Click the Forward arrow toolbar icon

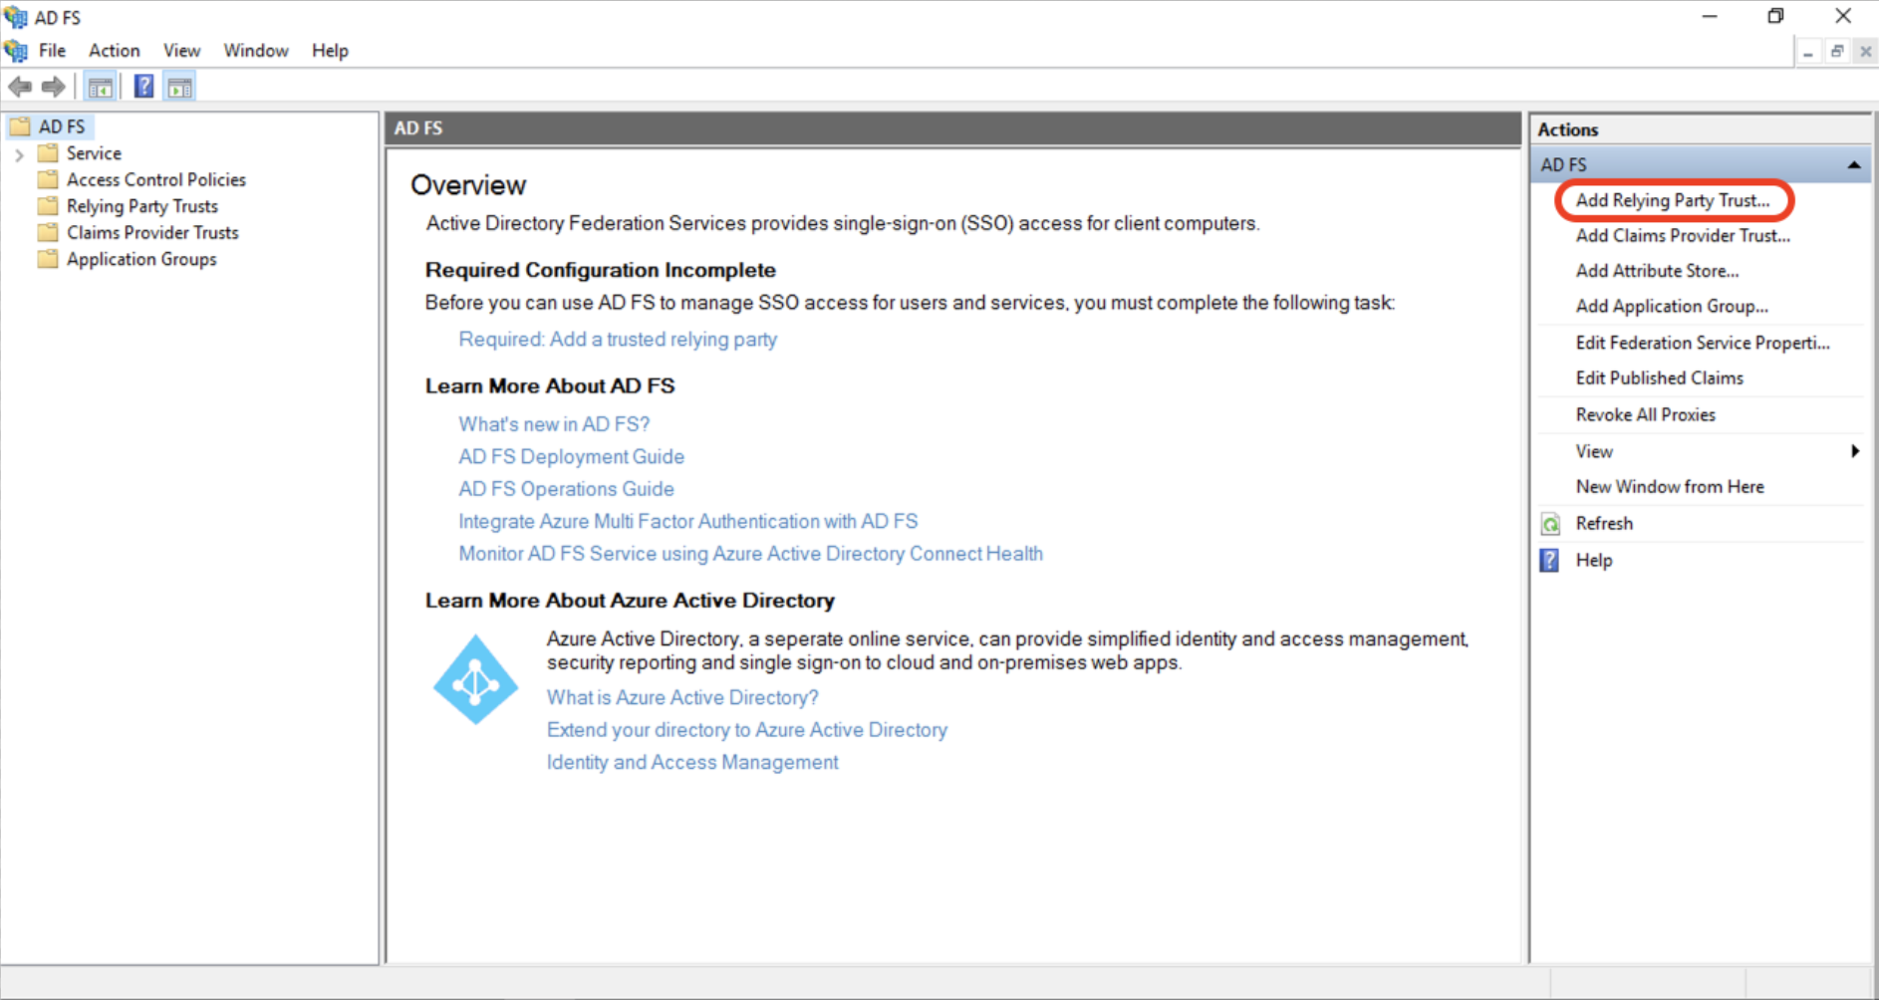pos(54,87)
